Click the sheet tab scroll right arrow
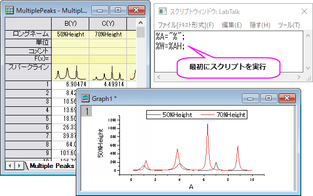 click(19, 166)
